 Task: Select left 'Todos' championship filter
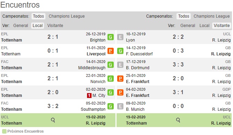(x=38, y=16)
